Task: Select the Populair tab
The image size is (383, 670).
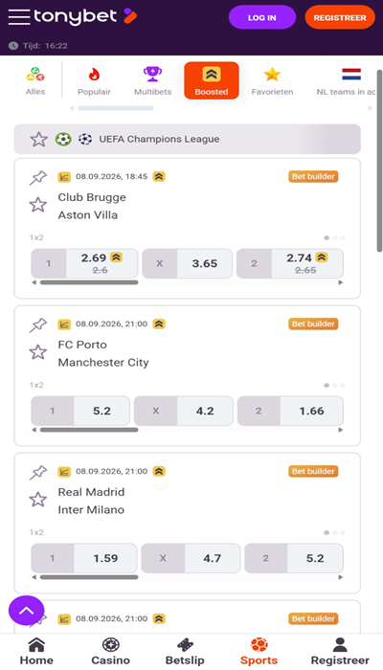Action: point(94,80)
